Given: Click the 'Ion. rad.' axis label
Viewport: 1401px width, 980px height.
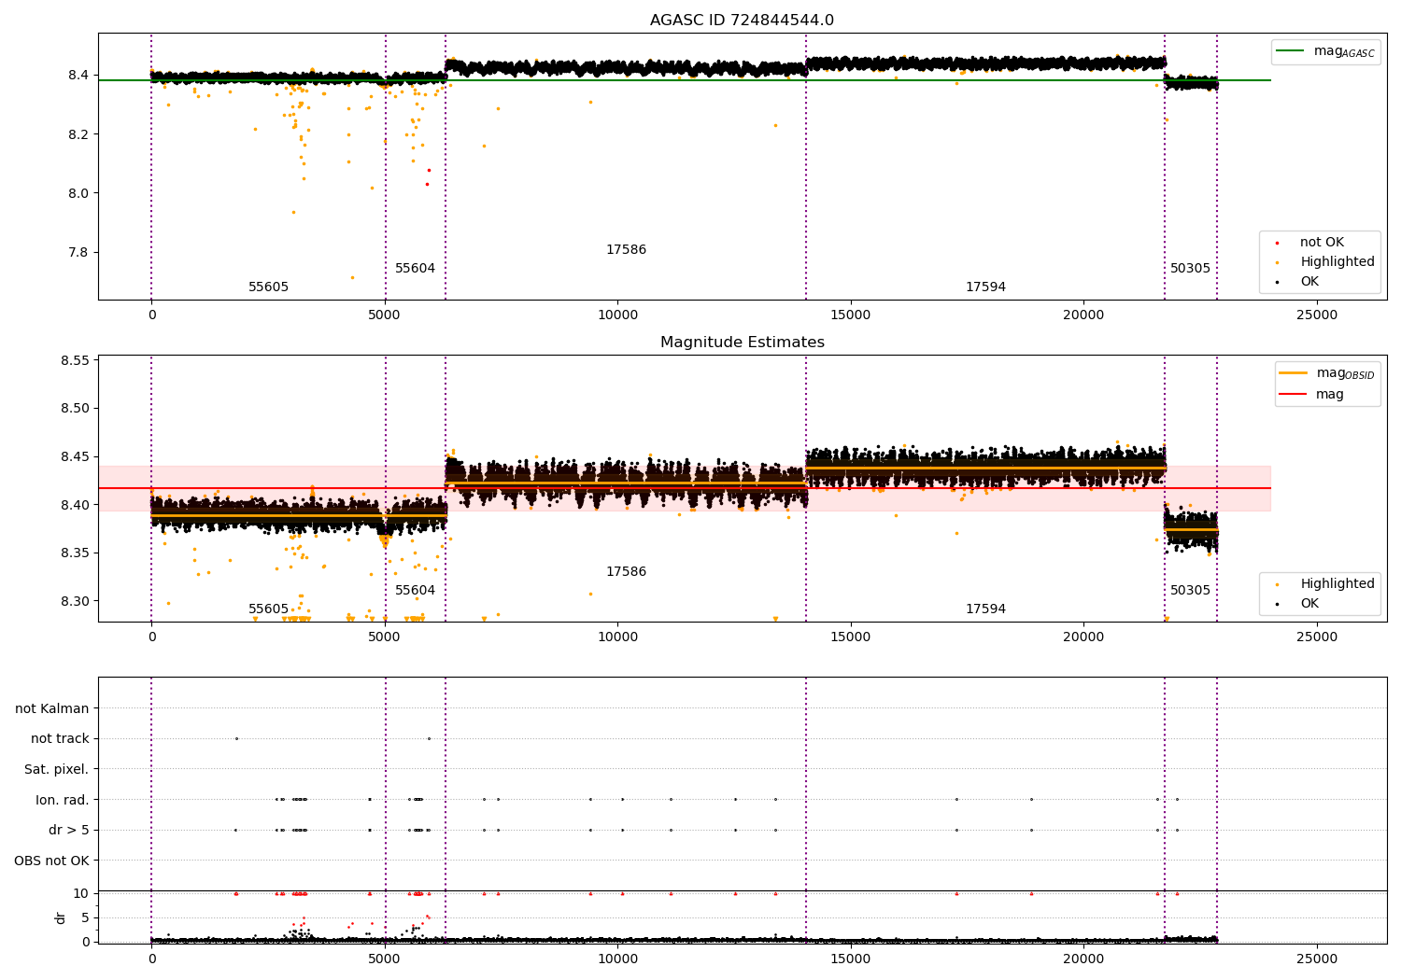Looking at the screenshot, I should pos(63,800).
